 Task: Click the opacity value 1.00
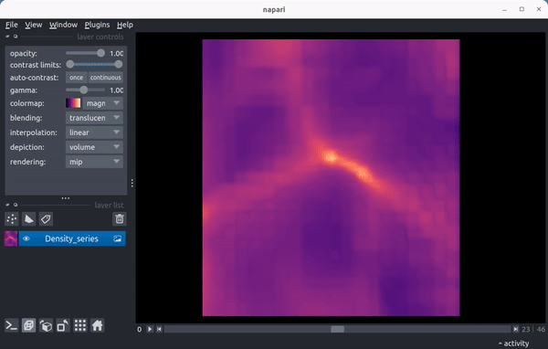(116, 53)
